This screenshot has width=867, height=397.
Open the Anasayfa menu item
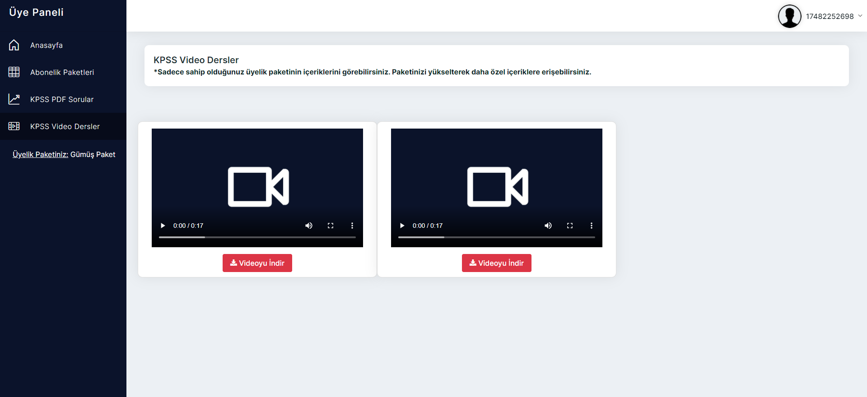[x=63, y=45]
